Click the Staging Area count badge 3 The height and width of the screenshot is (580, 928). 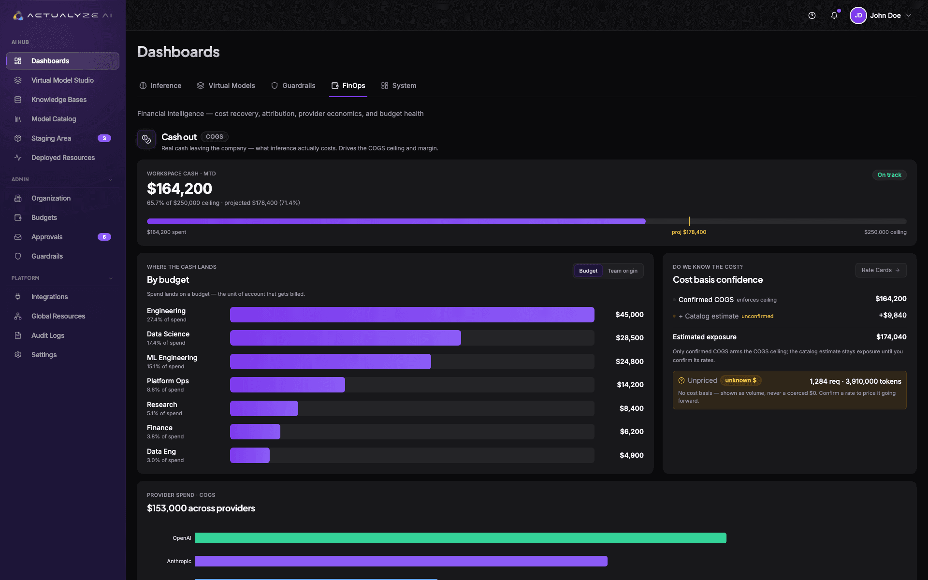pyautogui.click(x=104, y=138)
